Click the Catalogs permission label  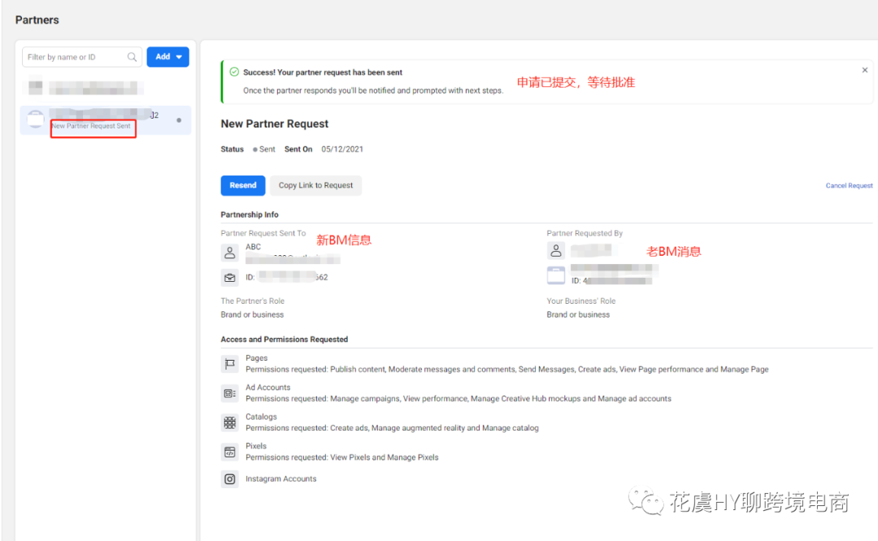tap(261, 417)
